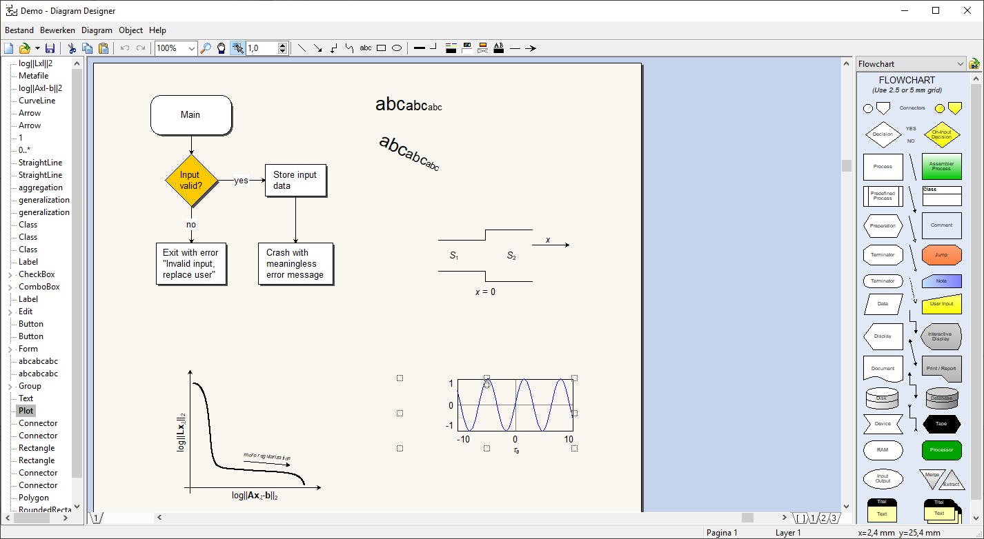Select the abc text tool
Image resolution: width=984 pixels, height=539 pixels.
point(366,48)
